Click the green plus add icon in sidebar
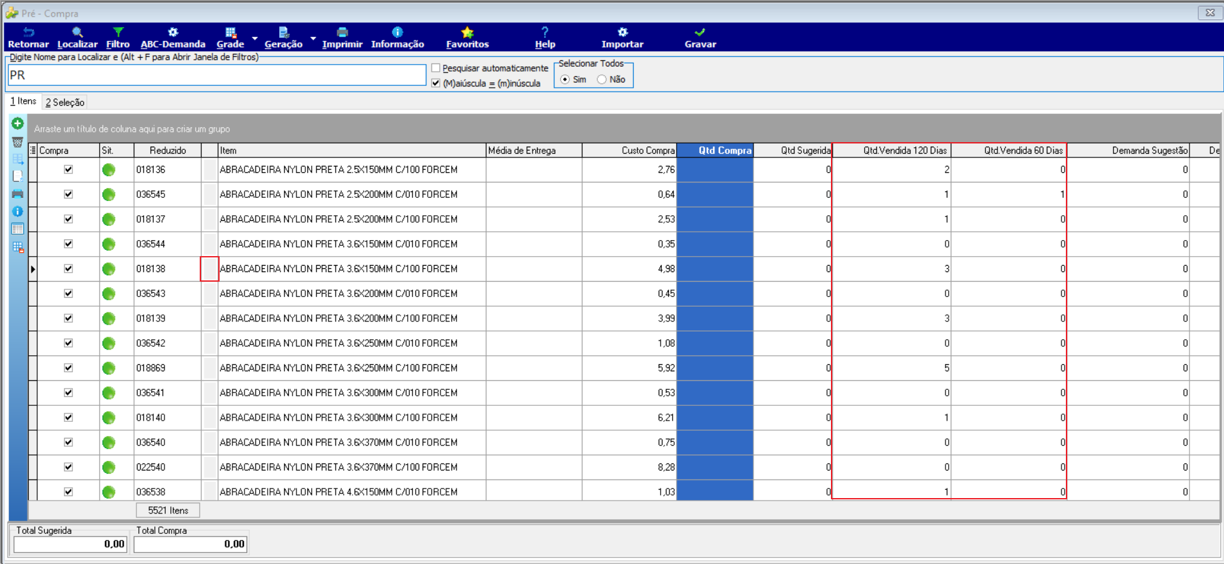Screen dimensions: 1224x564 click(17, 124)
